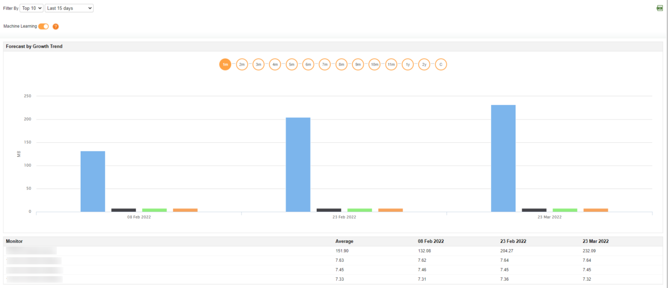668x288 pixels.
Task: Click the Monitor column header
Action: tap(14, 242)
